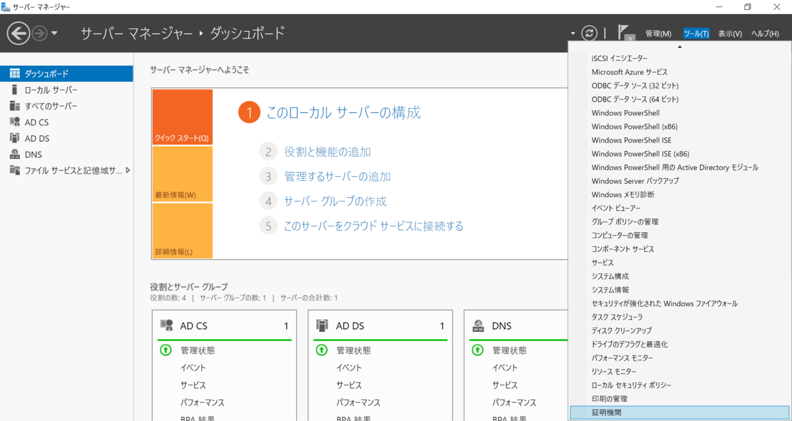Viewport: 792px width, 421px height.
Task: Open the ツール(T) menu
Action: pos(696,34)
